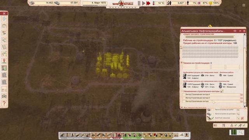This screenshot has width=249, height=140.
Task: Close the left sidebar with red X
Action: [x=4, y=13]
